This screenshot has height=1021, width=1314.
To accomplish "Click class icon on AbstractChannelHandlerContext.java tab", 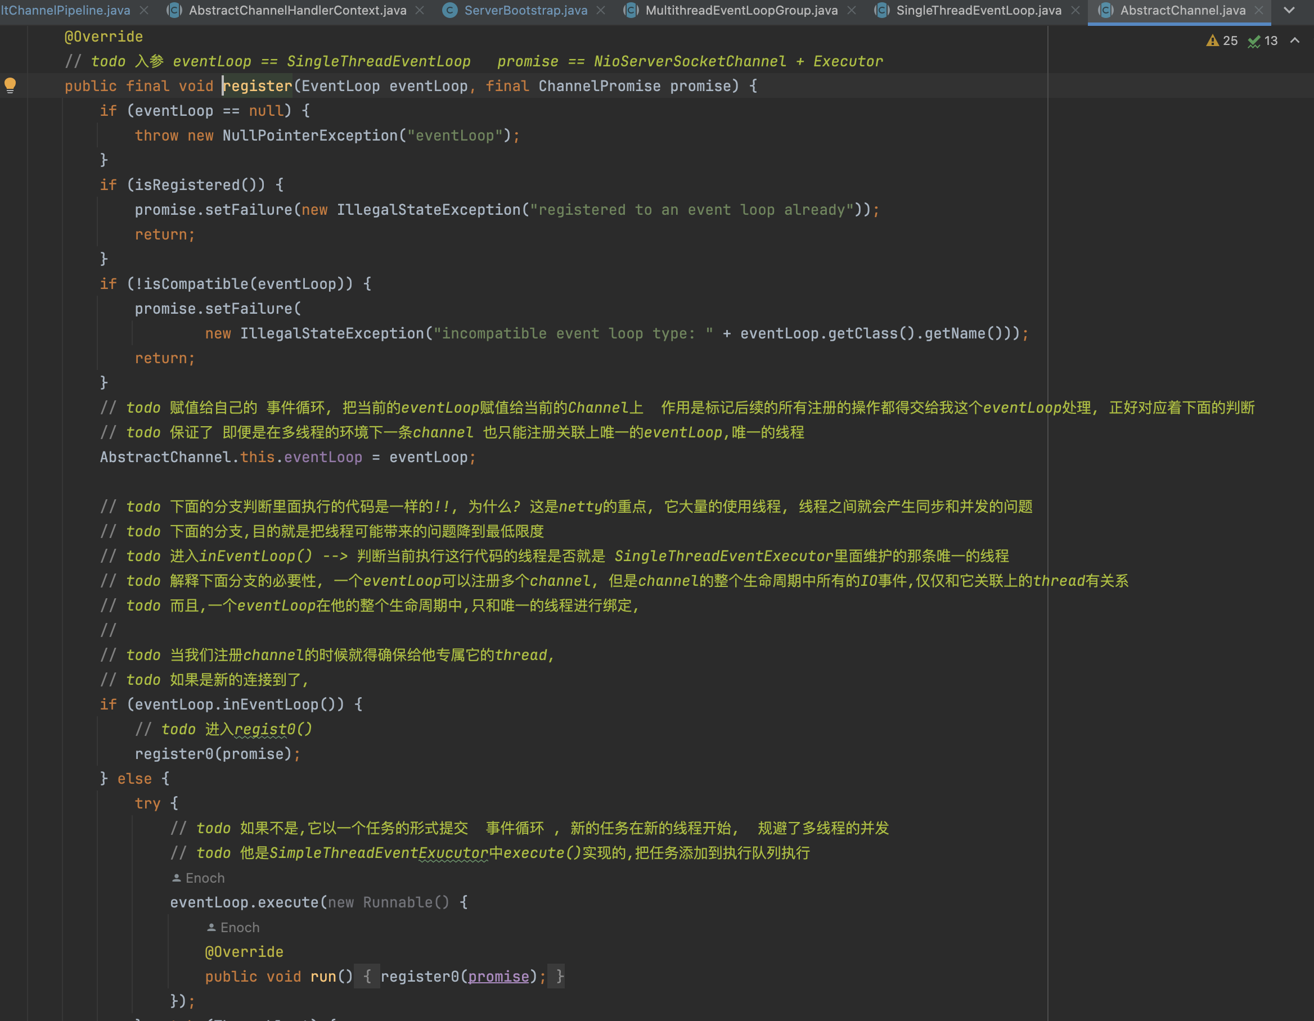I will (x=174, y=10).
